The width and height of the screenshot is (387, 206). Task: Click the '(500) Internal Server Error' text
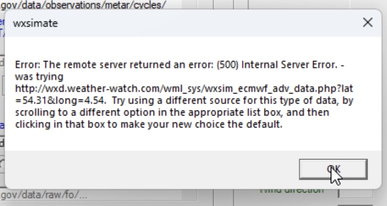(276, 64)
